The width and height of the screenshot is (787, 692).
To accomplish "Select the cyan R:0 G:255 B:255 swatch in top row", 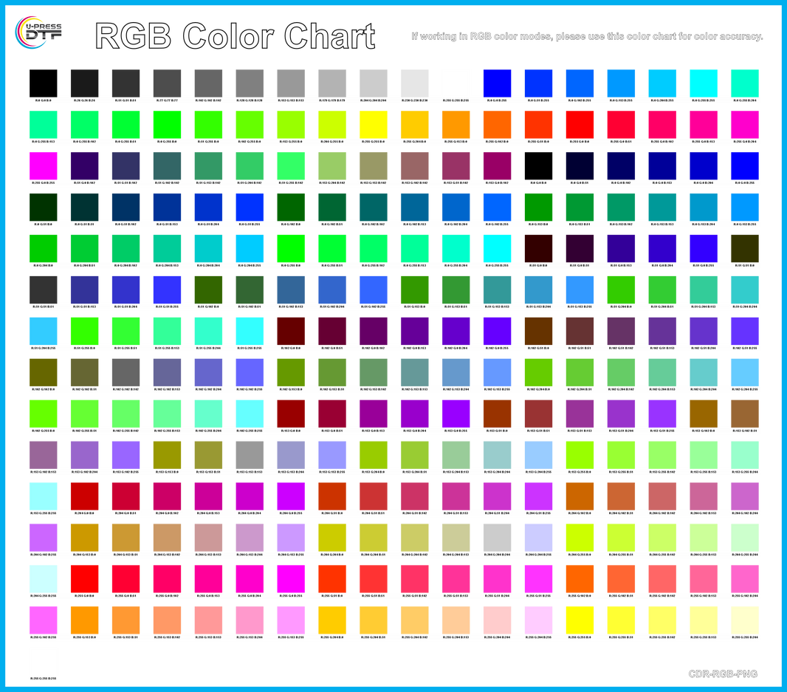I will [x=704, y=81].
